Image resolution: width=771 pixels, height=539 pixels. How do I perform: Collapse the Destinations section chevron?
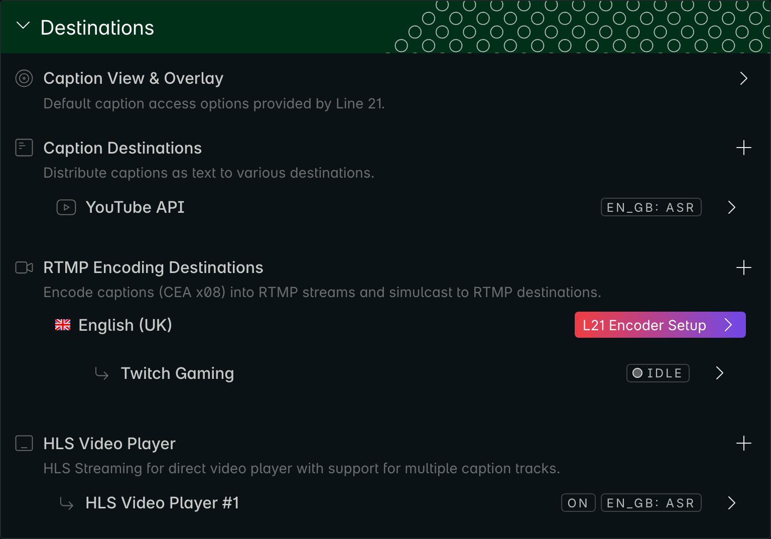coord(23,26)
